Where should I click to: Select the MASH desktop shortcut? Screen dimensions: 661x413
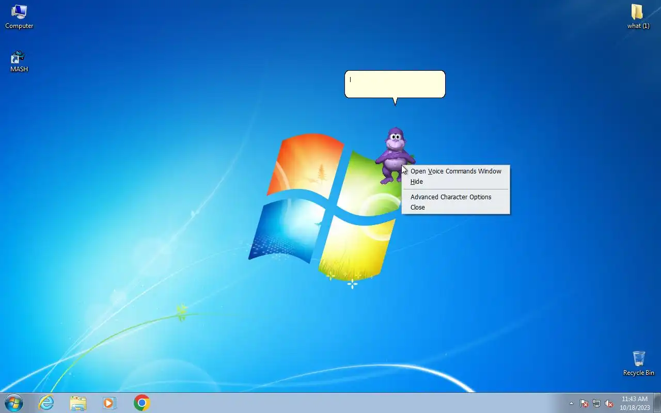tap(19, 61)
